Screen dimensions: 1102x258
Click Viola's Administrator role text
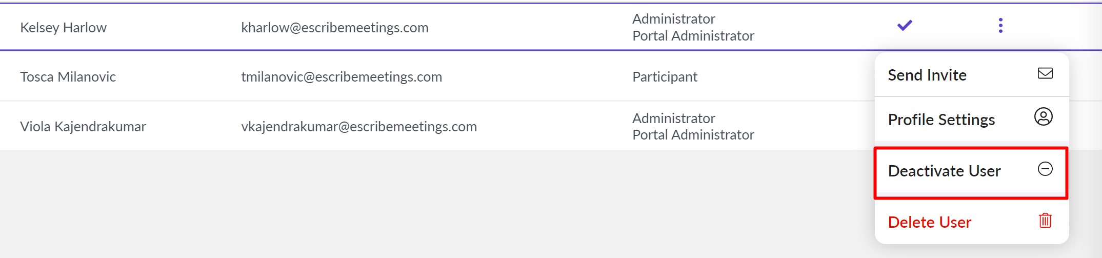(x=673, y=118)
